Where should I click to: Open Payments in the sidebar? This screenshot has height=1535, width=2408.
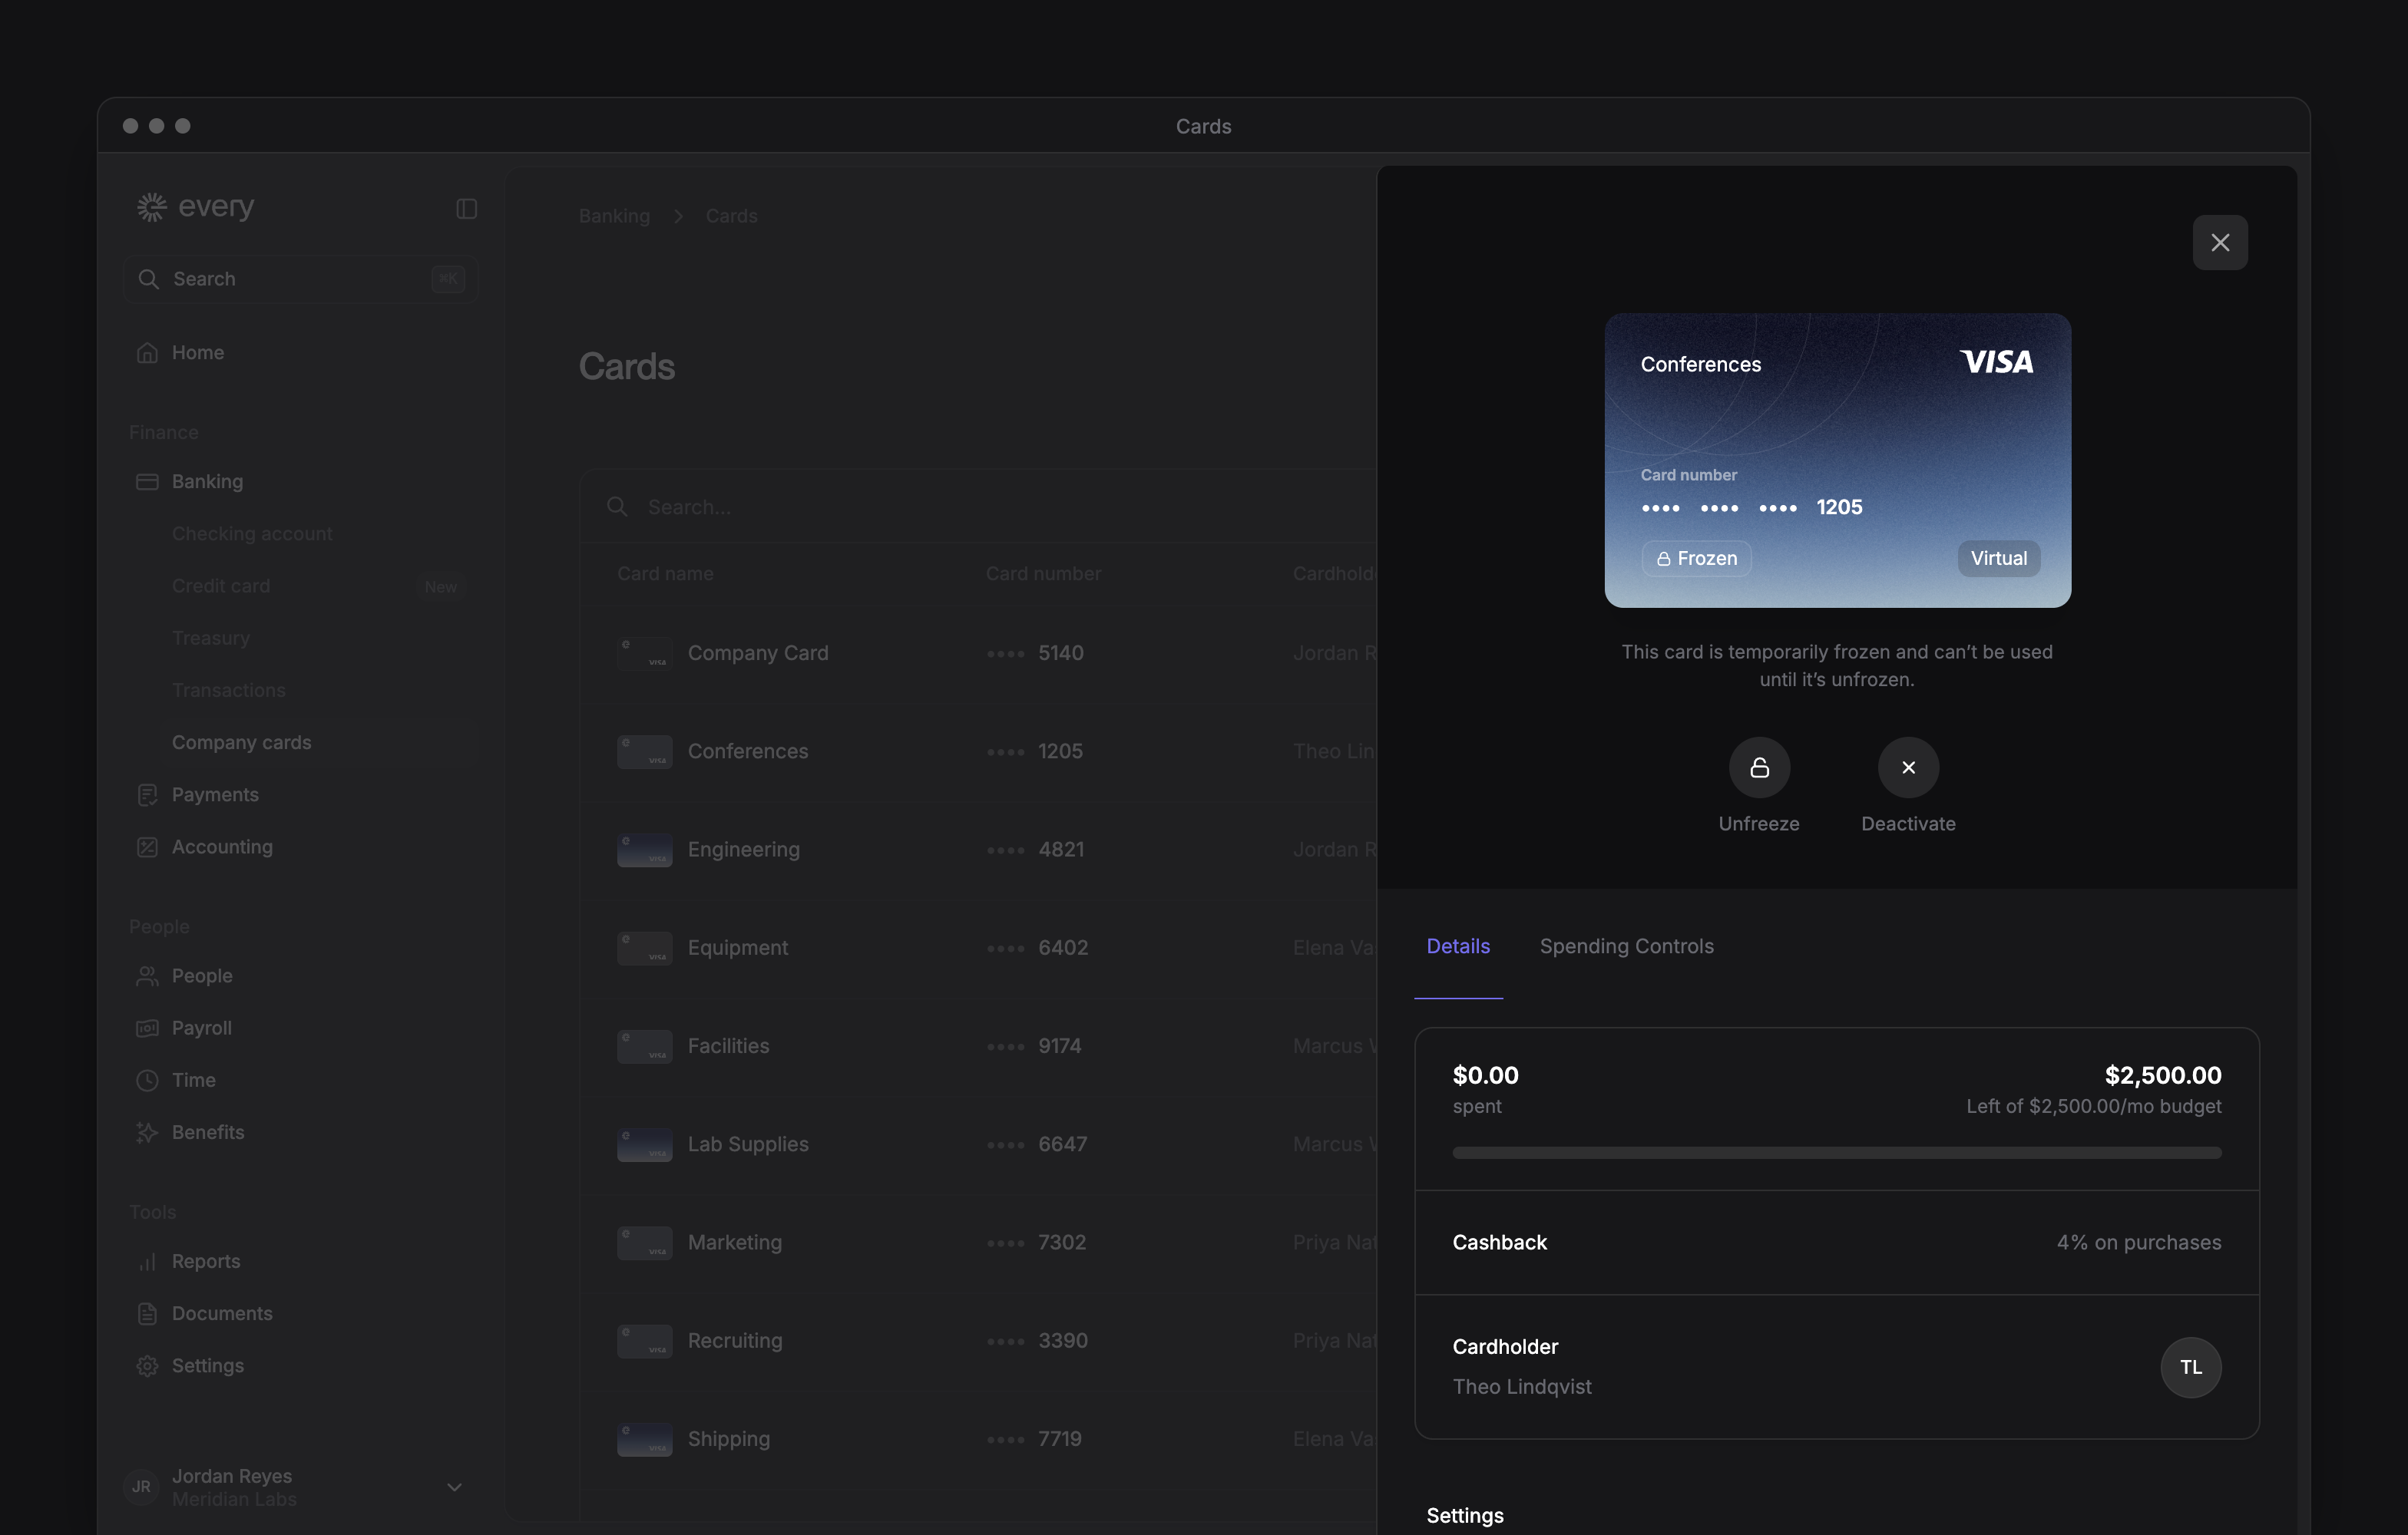300,794
